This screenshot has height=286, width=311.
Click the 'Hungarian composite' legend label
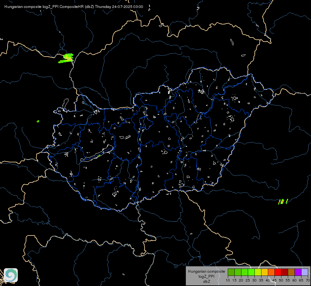point(206,271)
